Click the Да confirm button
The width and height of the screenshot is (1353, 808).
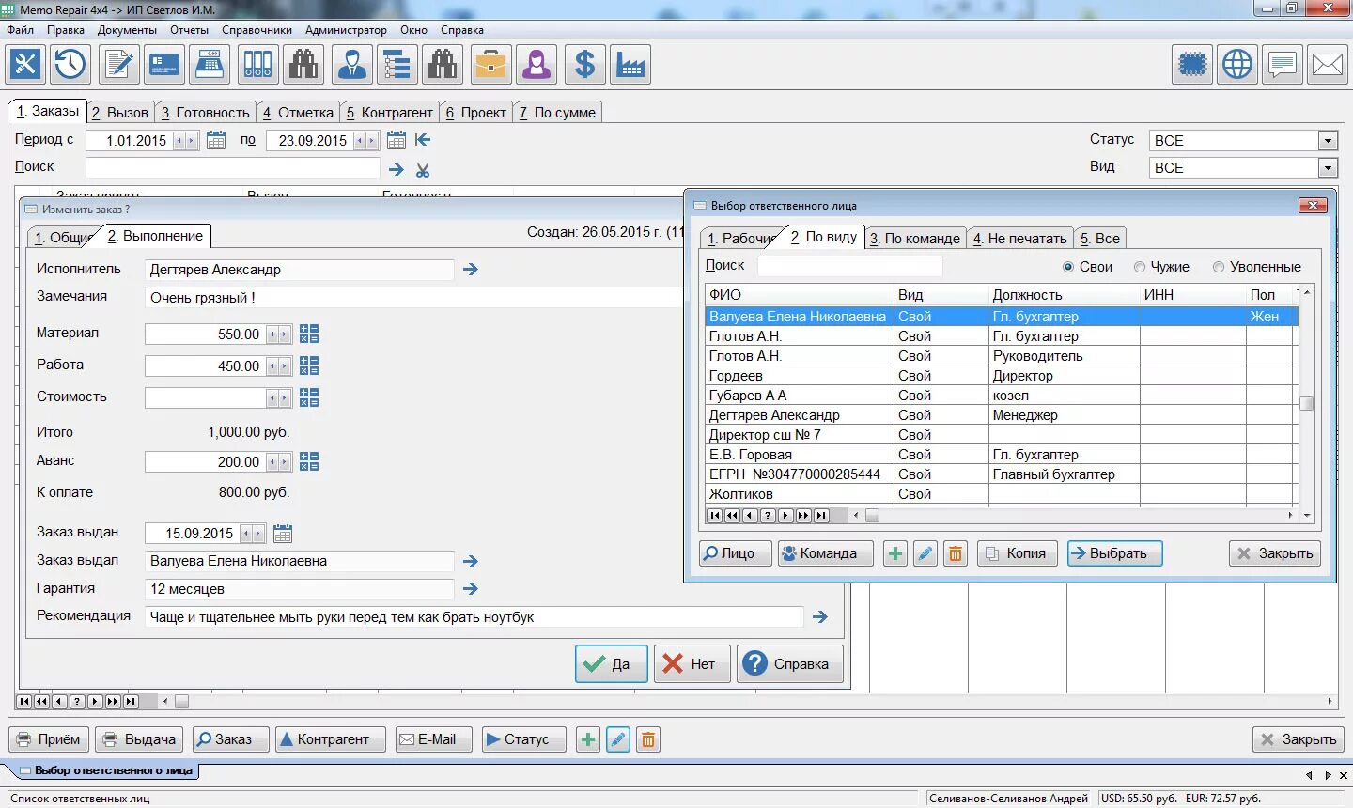click(x=611, y=664)
